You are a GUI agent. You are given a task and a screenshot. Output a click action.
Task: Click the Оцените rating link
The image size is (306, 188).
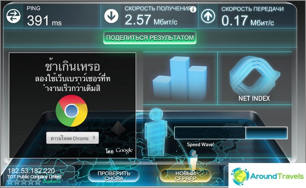point(52,182)
